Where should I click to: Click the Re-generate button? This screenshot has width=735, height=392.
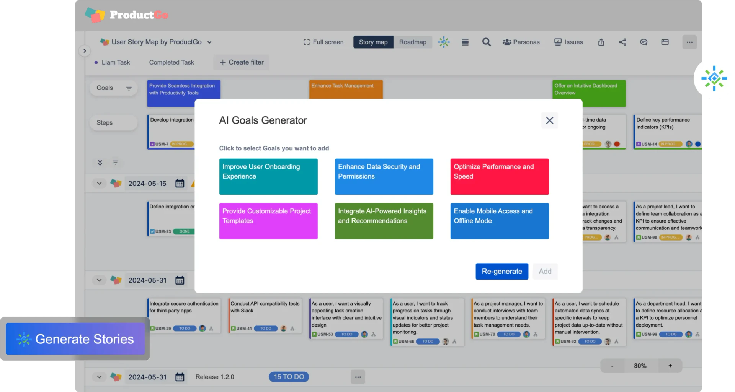[x=502, y=272]
